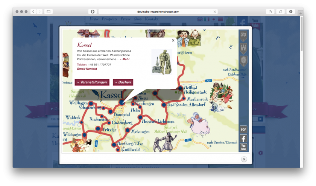Toggle the Safari sidebar
316x186 pixels.
(49, 12)
